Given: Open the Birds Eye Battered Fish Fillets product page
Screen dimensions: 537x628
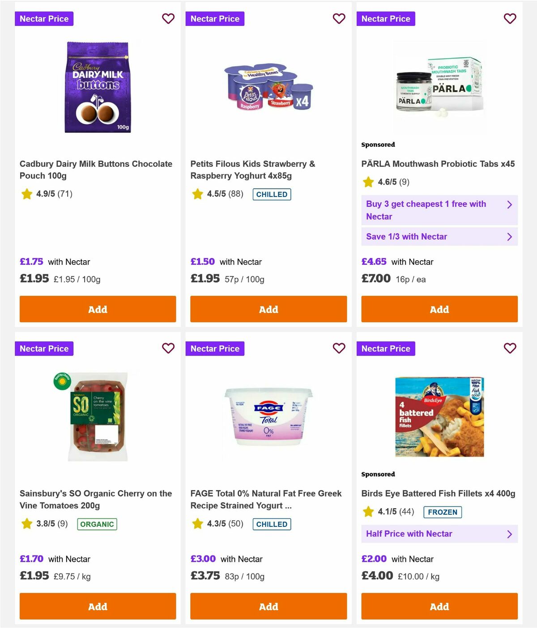Looking at the screenshot, I should (x=438, y=493).
